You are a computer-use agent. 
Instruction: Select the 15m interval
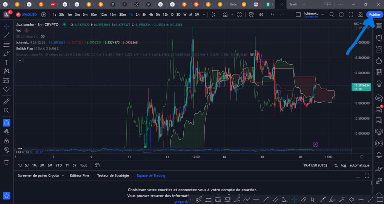[x=113, y=15]
